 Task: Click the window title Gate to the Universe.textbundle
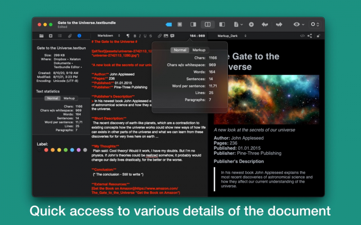coord(87,22)
